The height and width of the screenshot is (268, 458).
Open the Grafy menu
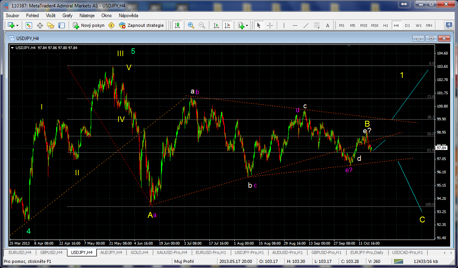[x=67, y=16]
